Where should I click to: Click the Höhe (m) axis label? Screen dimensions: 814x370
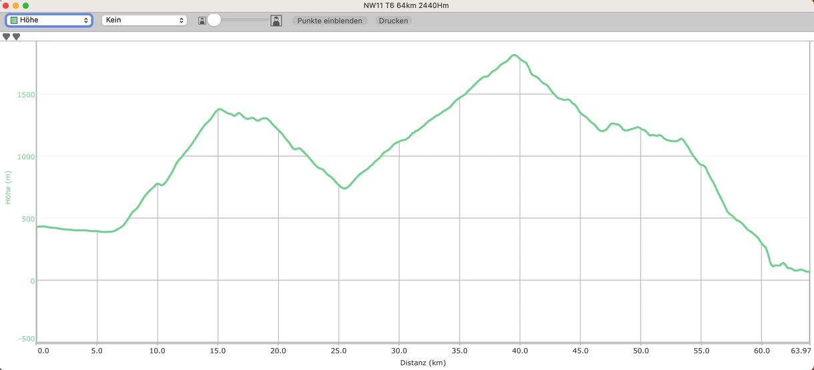point(8,187)
